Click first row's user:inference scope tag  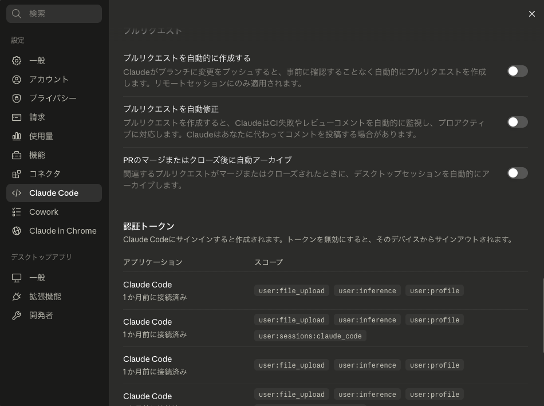point(368,291)
